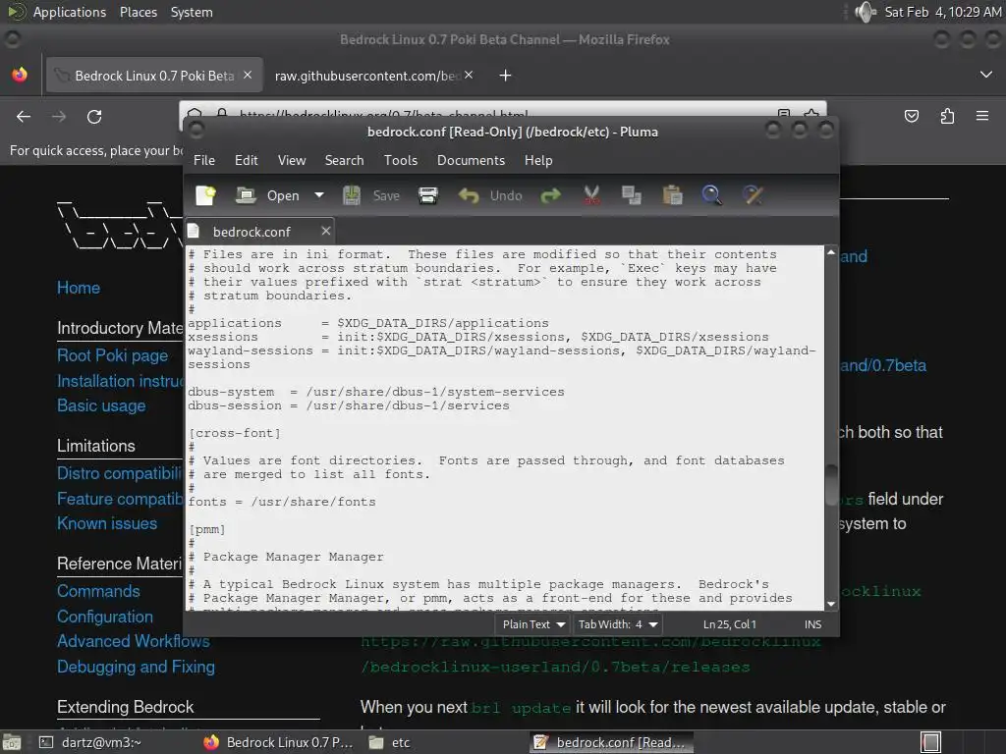Image resolution: width=1006 pixels, height=754 pixels.
Task: Paste from clipboard icon in Pluma
Action: point(672,195)
